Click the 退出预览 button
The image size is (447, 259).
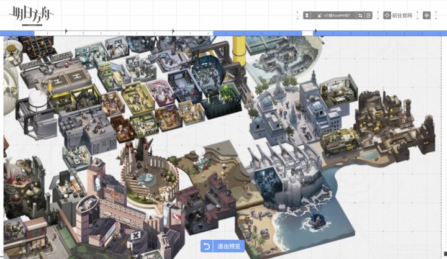[x=223, y=246]
